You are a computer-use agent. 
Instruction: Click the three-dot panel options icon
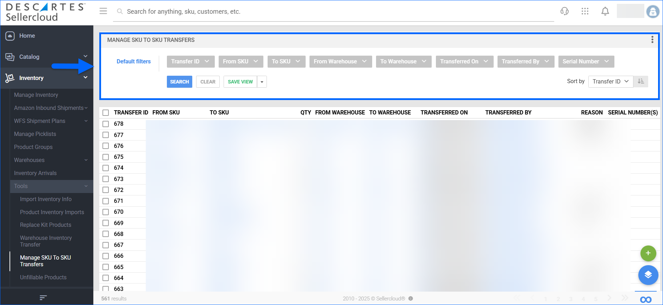[652, 39]
